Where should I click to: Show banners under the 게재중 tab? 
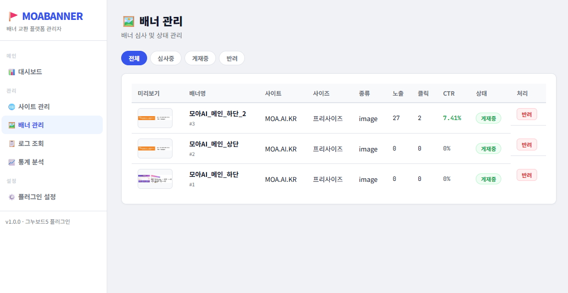[x=200, y=58]
